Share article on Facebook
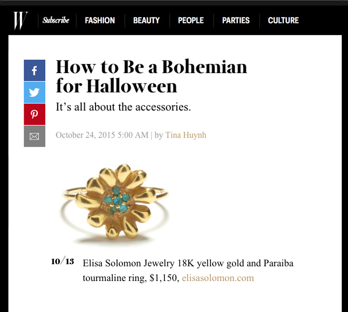Viewport: 348px width, 312px height. pos(34,70)
